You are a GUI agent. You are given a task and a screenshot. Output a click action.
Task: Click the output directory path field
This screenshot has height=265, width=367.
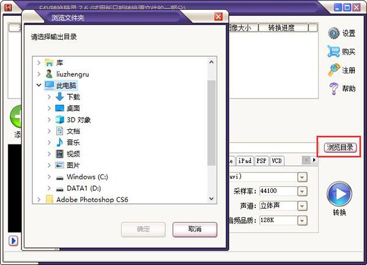[x=273, y=147]
